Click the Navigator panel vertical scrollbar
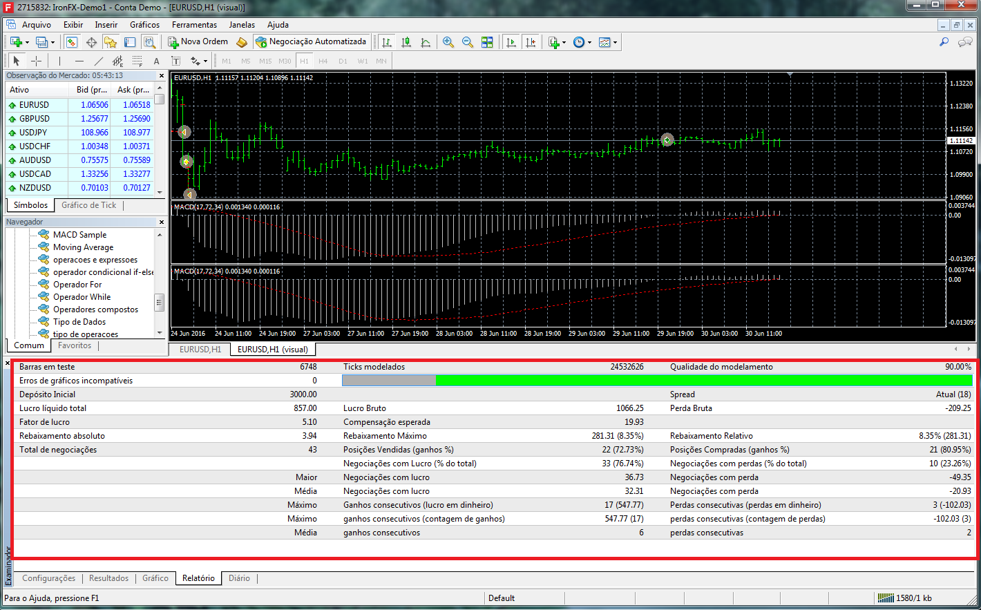This screenshot has width=981, height=610. click(160, 302)
